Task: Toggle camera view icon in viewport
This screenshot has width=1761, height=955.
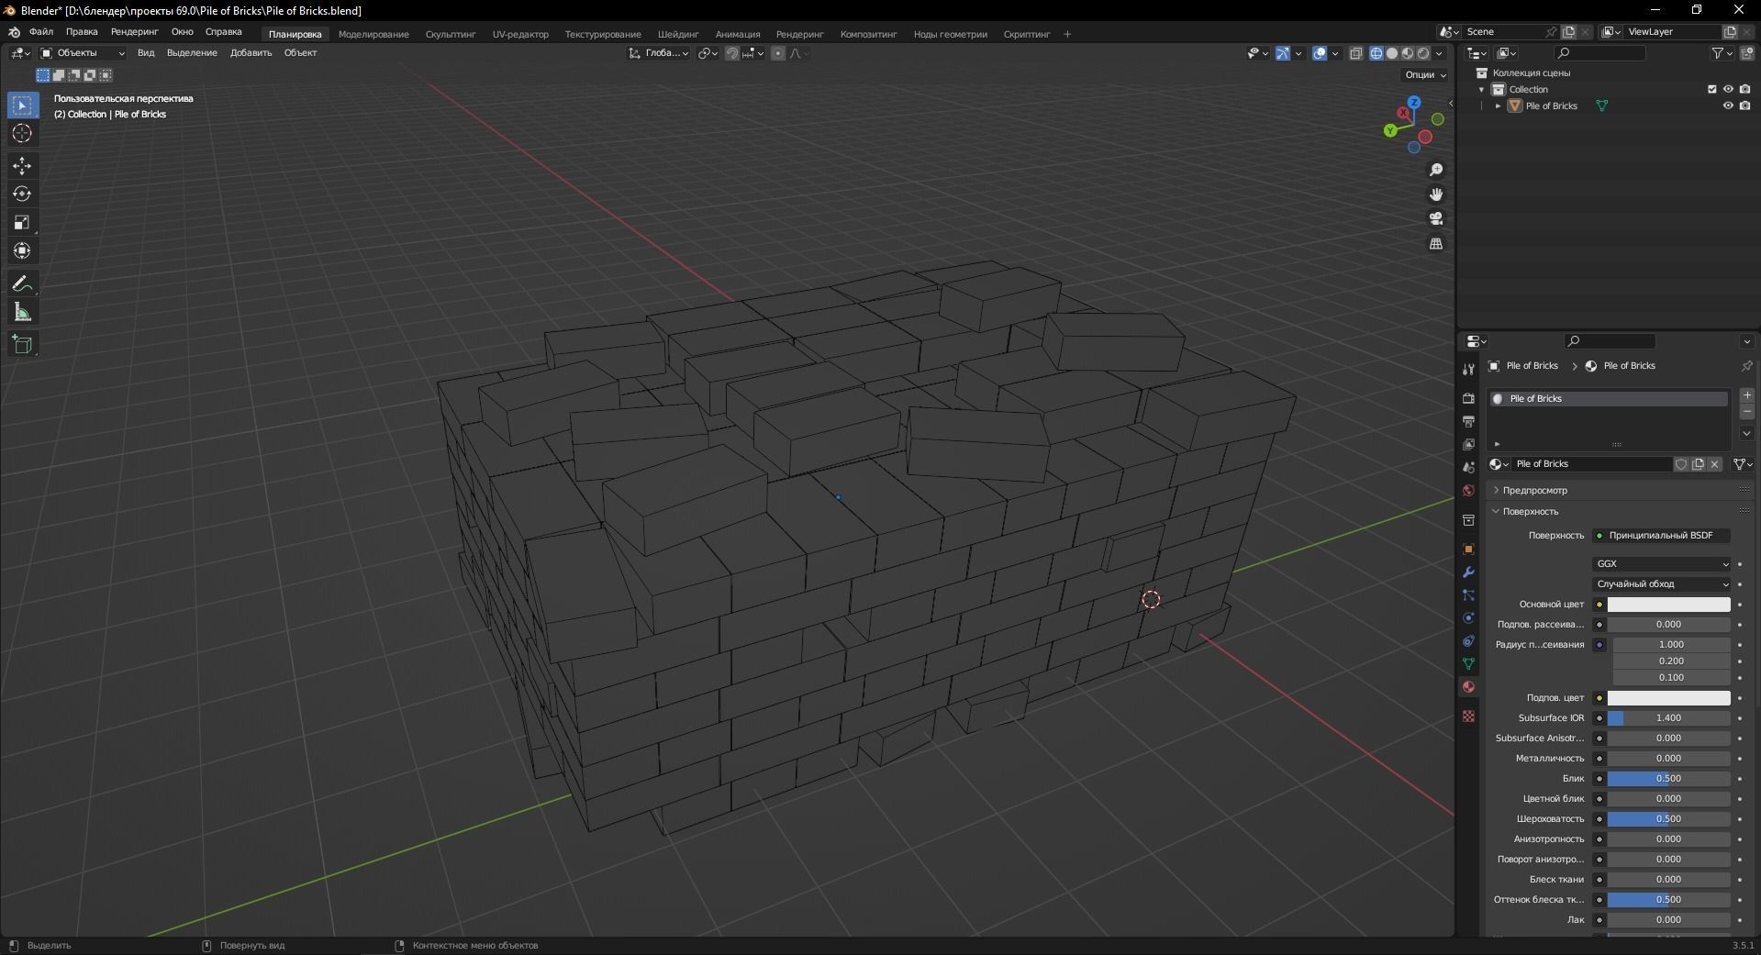Action: 1436,219
